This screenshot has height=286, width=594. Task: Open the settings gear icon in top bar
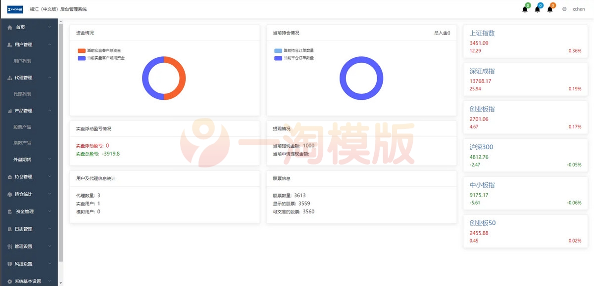pyautogui.click(x=563, y=9)
